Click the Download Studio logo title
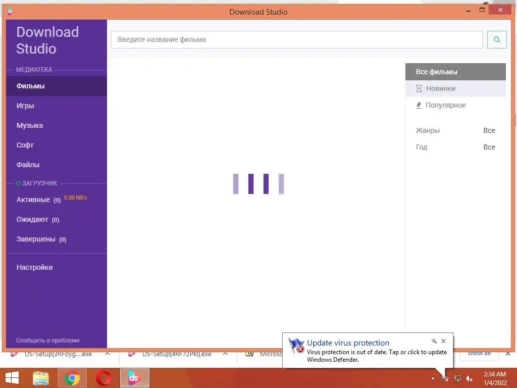This screenshot has width=517, height=388. (47, 40)
